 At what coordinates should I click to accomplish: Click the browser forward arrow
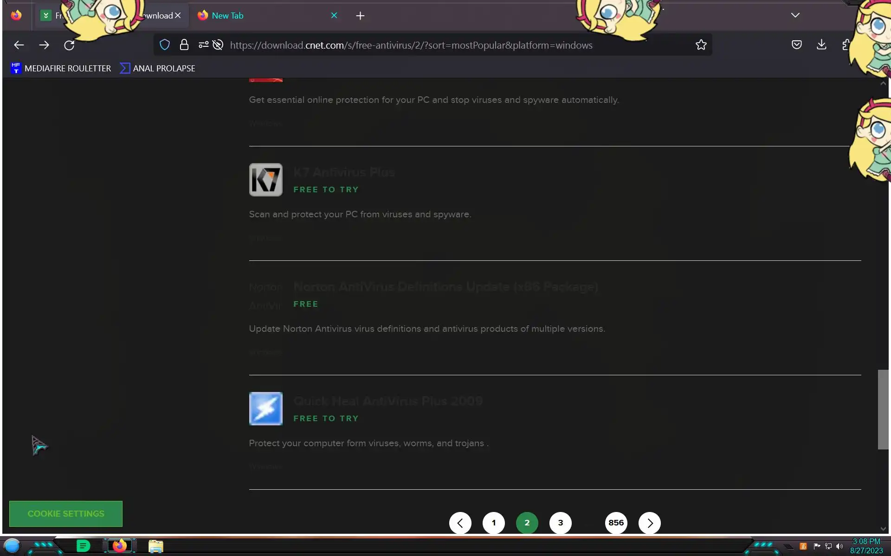pyautogui.click(x=44, y=45)
